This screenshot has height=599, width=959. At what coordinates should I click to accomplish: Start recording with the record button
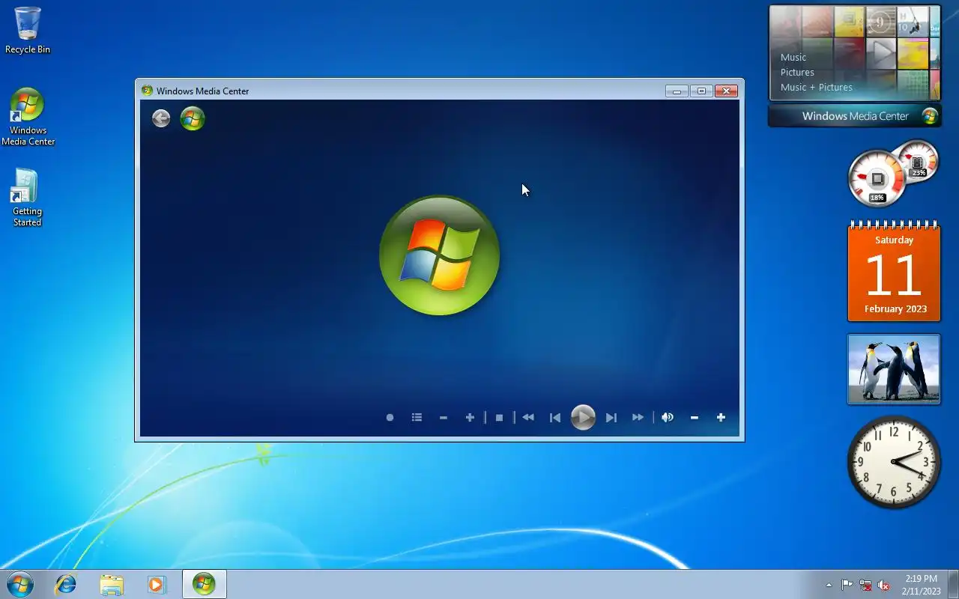pyautogui.click(x=390, y=418)
